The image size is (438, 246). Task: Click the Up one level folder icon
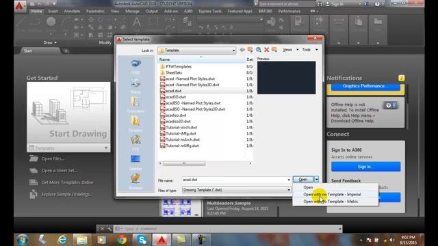250,50
